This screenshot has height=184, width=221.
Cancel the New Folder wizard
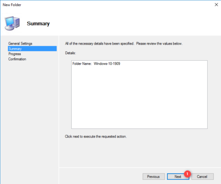tap(202, 177)
